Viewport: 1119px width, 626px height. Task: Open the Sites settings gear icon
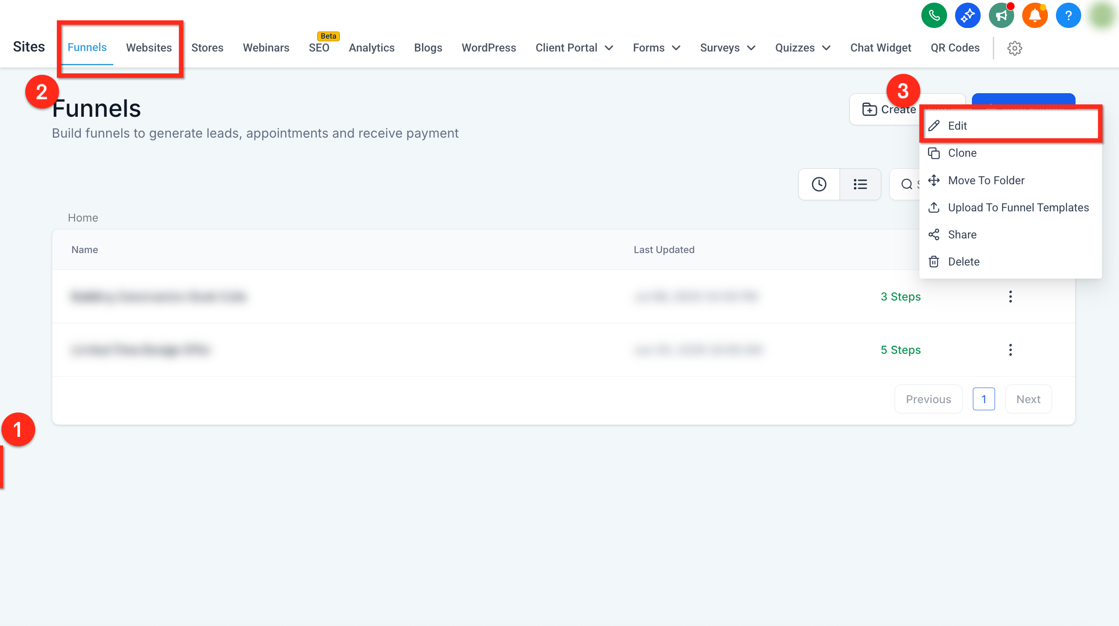tap(1015, 48)
